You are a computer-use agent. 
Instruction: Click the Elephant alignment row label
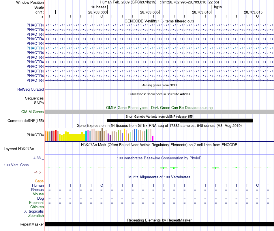[36, 203]
